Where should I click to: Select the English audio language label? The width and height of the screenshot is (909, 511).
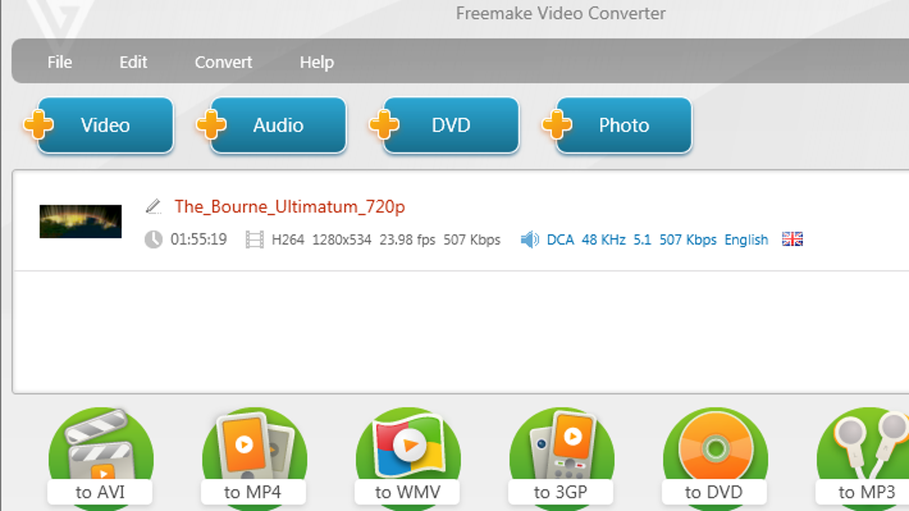pyautogui.click(x=746, y=240)
